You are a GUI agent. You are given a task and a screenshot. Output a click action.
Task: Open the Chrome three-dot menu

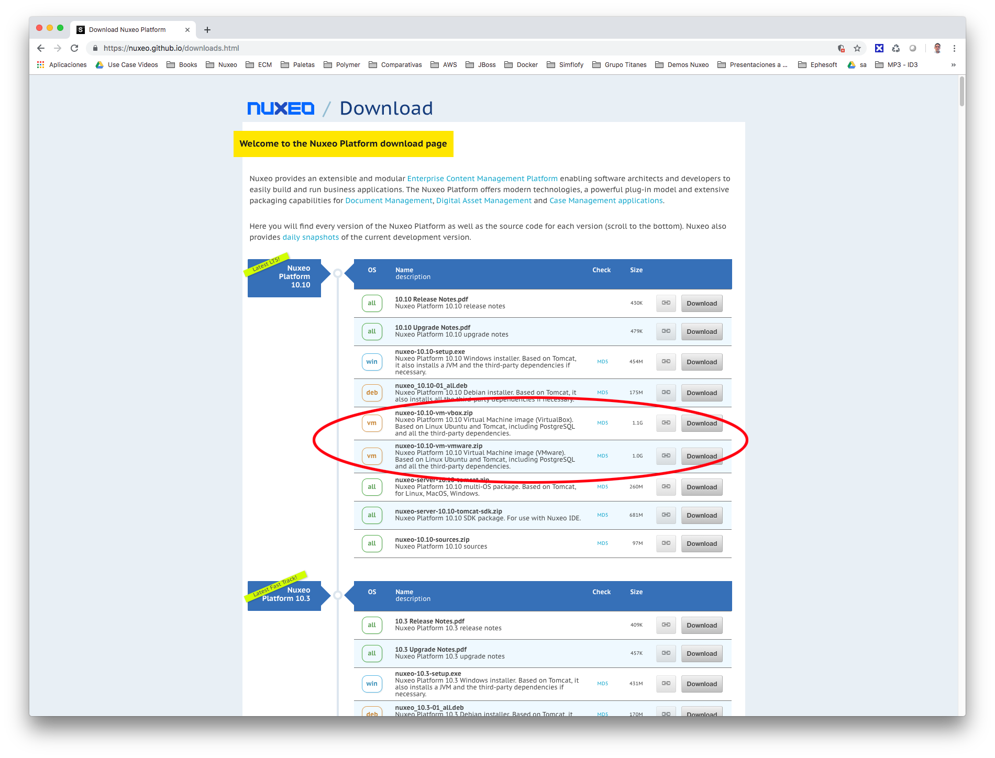pos(955,48)
